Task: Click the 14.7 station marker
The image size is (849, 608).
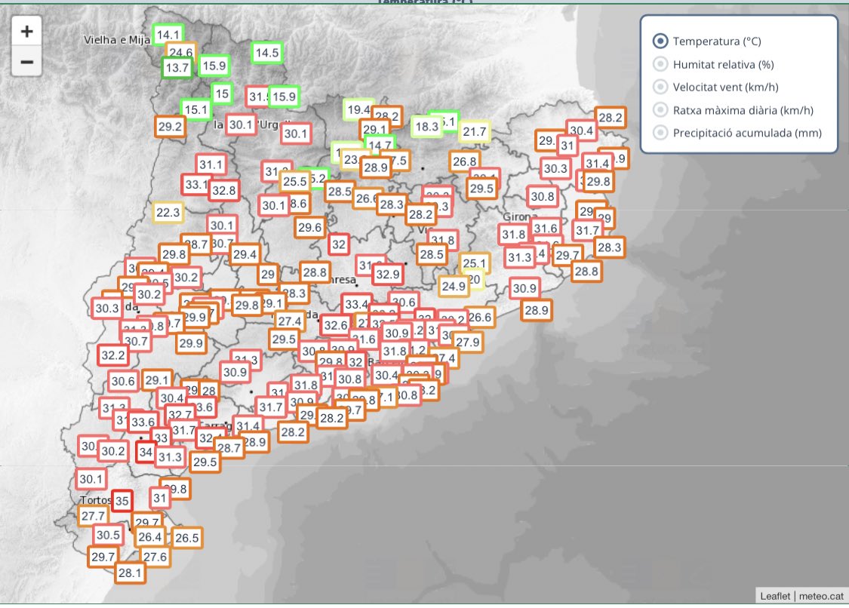Action: pyautogui.click(x=380, y=145)
